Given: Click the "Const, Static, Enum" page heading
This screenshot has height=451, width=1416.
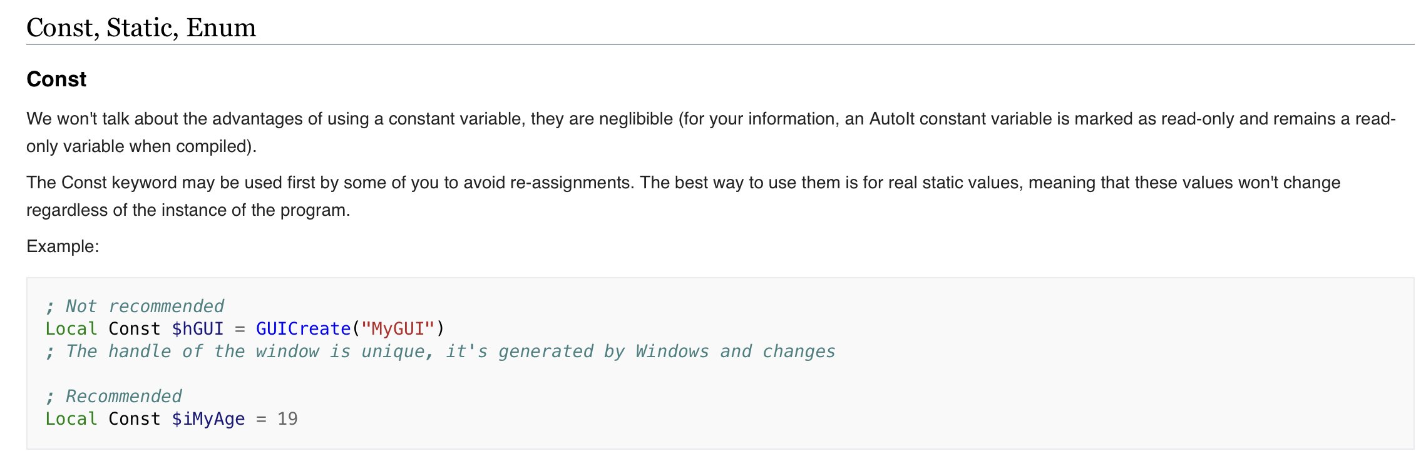Looking at the screenshot, I should pyautogui.click(x=141, y=28).
